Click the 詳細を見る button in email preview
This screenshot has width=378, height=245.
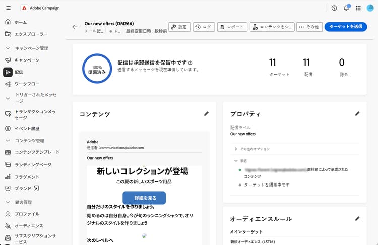pos(144,198)
